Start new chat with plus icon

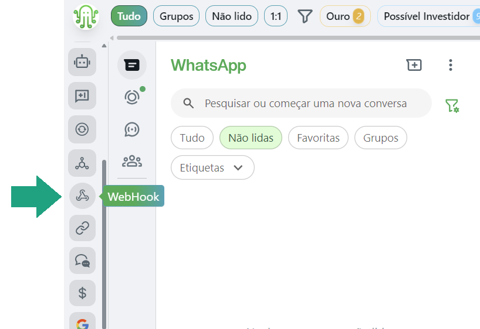414,65
